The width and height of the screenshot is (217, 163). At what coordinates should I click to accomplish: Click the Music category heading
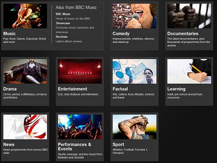(10, 33)
